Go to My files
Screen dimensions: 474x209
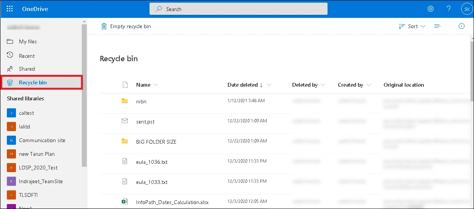(x=28, y=41)
